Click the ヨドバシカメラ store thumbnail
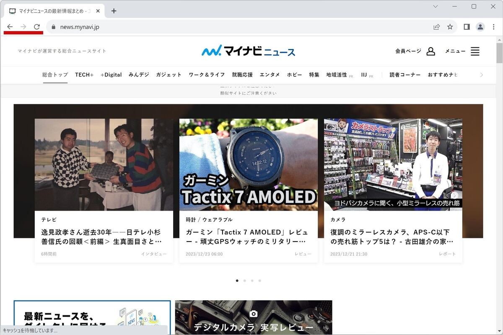 click(393, 165)
